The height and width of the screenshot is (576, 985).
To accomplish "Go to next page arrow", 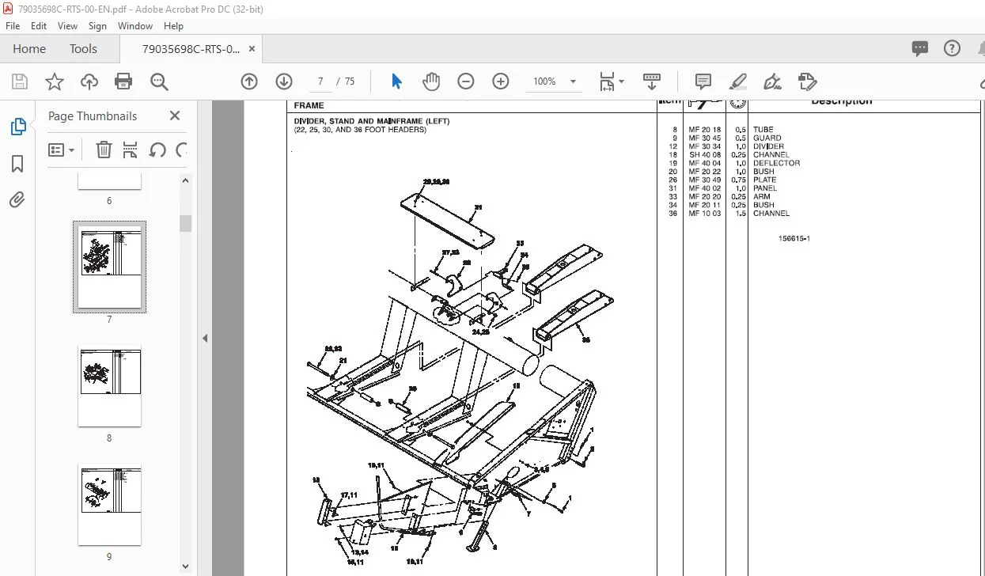I will coord(284,81).
